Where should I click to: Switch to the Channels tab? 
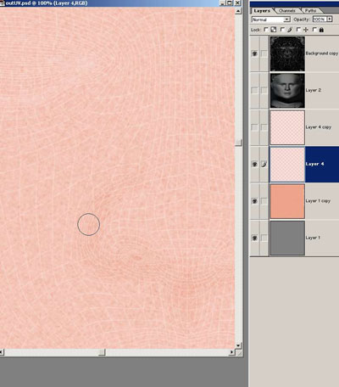(286, 11)
